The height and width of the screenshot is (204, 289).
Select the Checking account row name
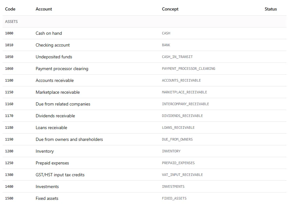tap(53, 45)
